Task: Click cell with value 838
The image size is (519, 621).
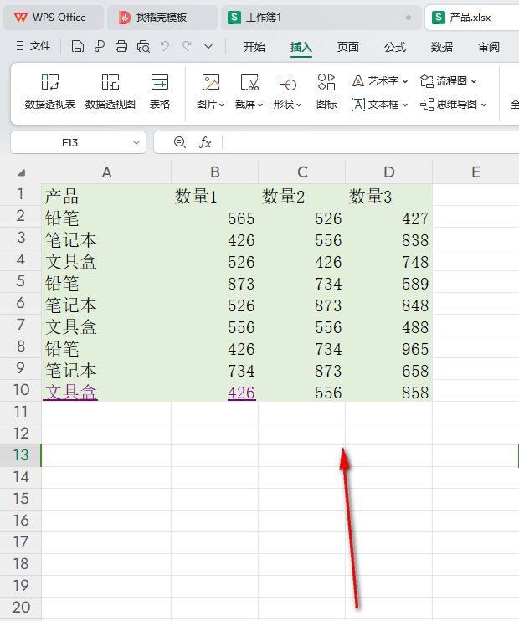Action: [x=389, y=239]
